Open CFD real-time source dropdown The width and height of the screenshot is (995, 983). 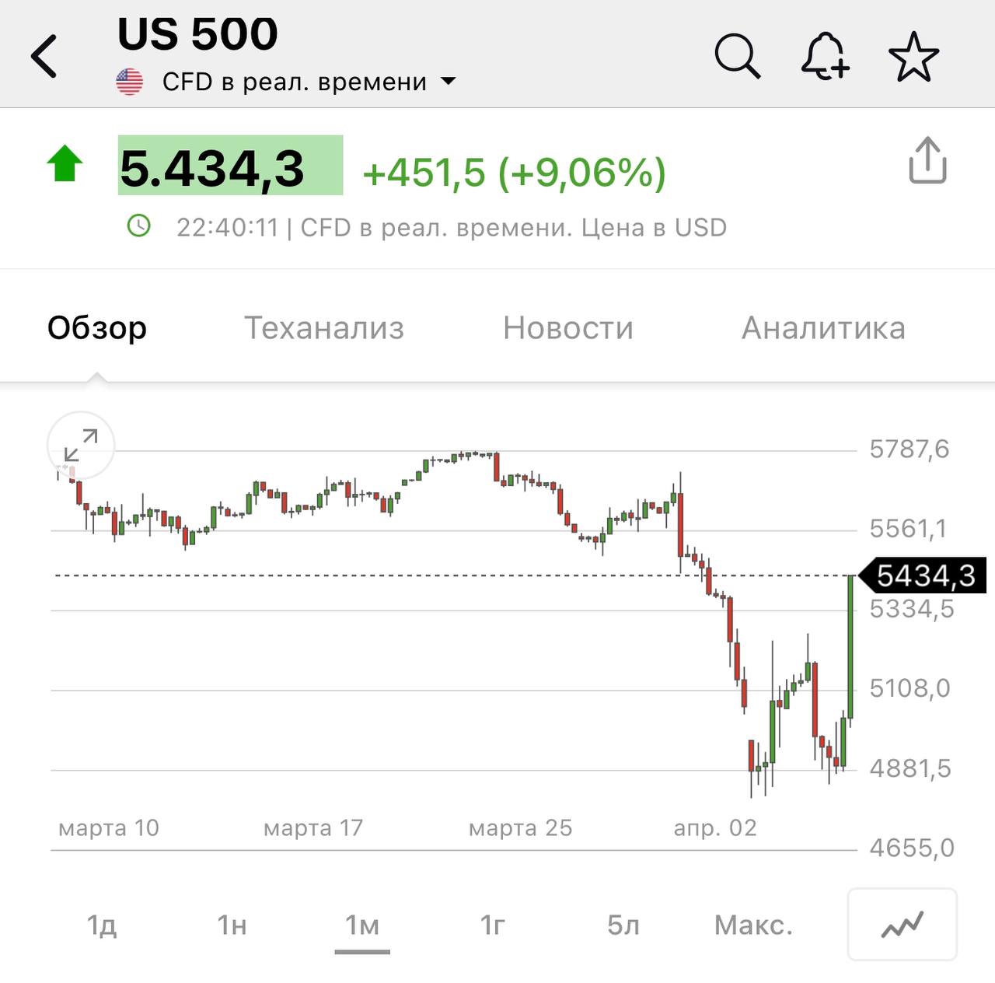click(309, 82)
